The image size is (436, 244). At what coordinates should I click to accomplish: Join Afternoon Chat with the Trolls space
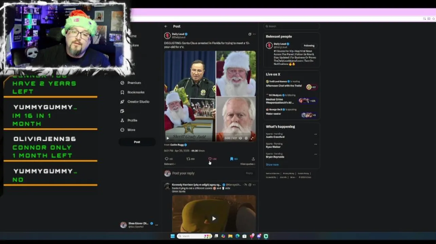(284, 86)
